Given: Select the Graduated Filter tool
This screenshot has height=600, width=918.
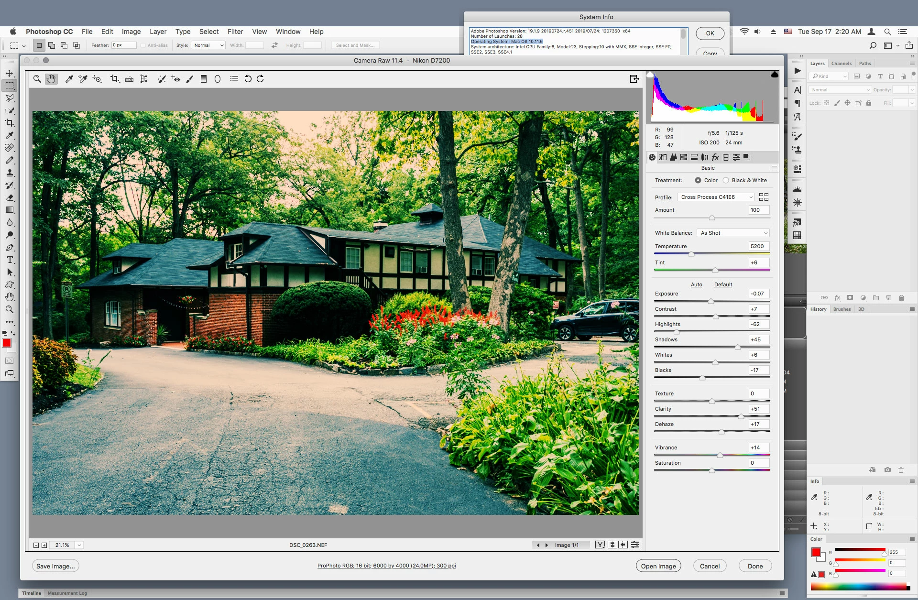Looking at the screenshot, I should [x=203, y=79].
